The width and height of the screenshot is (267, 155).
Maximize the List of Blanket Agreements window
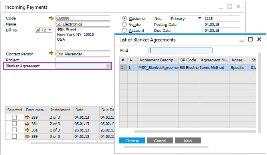click(x=250, y=39)
